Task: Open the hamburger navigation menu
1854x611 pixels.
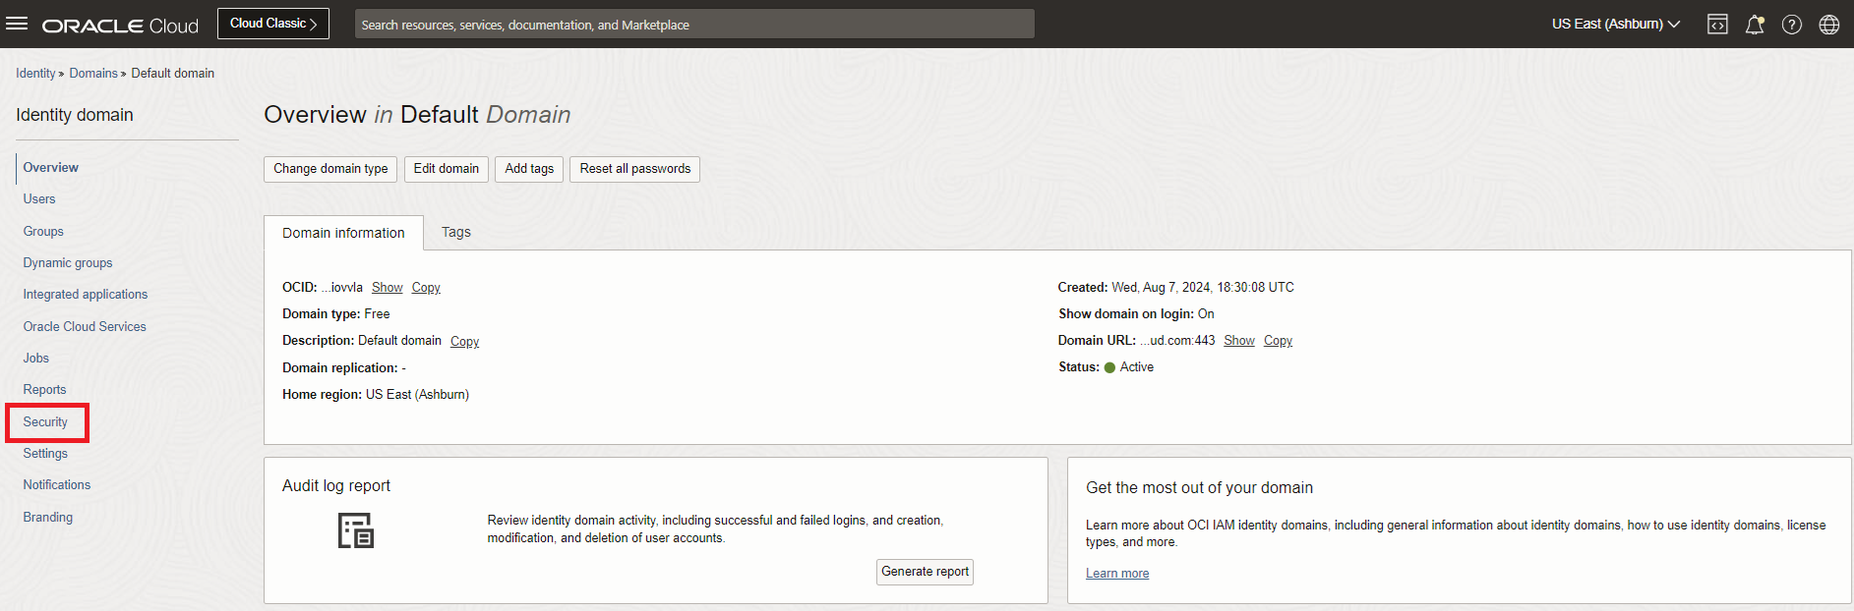Action: pyautogui.click(x=17, y=24)
